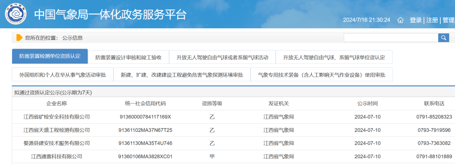The image size is (455, 165).
Task: Open the 管理 link in header
Action: point(449,20)
